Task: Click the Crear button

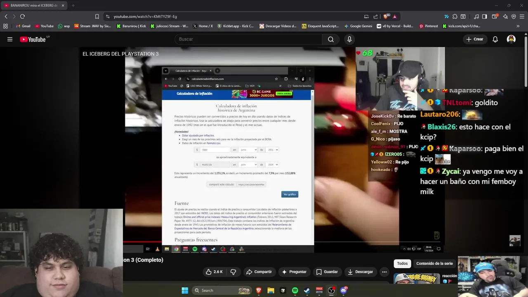Action: pyautogui.click(x=474, y=39)
